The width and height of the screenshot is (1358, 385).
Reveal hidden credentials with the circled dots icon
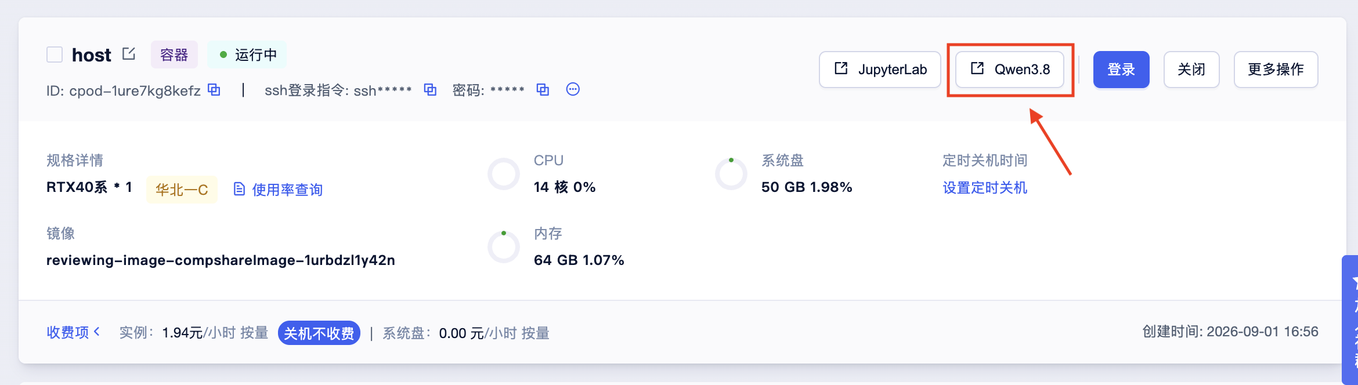pyautogui.click(x=573, y=89)
